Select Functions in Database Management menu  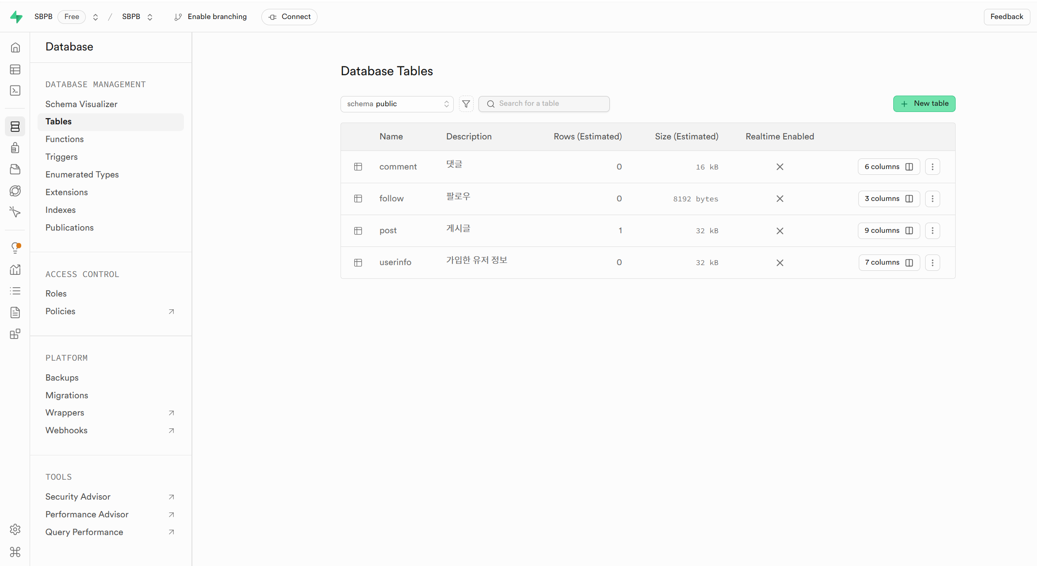click(x=65, y=139)
